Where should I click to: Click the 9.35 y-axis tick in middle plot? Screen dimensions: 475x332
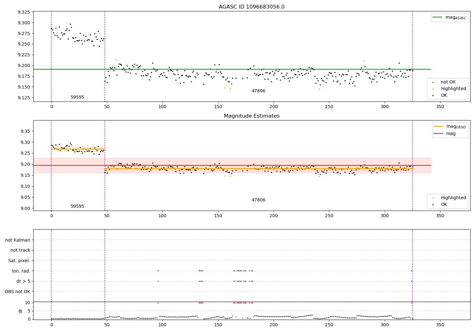[25, 131]
